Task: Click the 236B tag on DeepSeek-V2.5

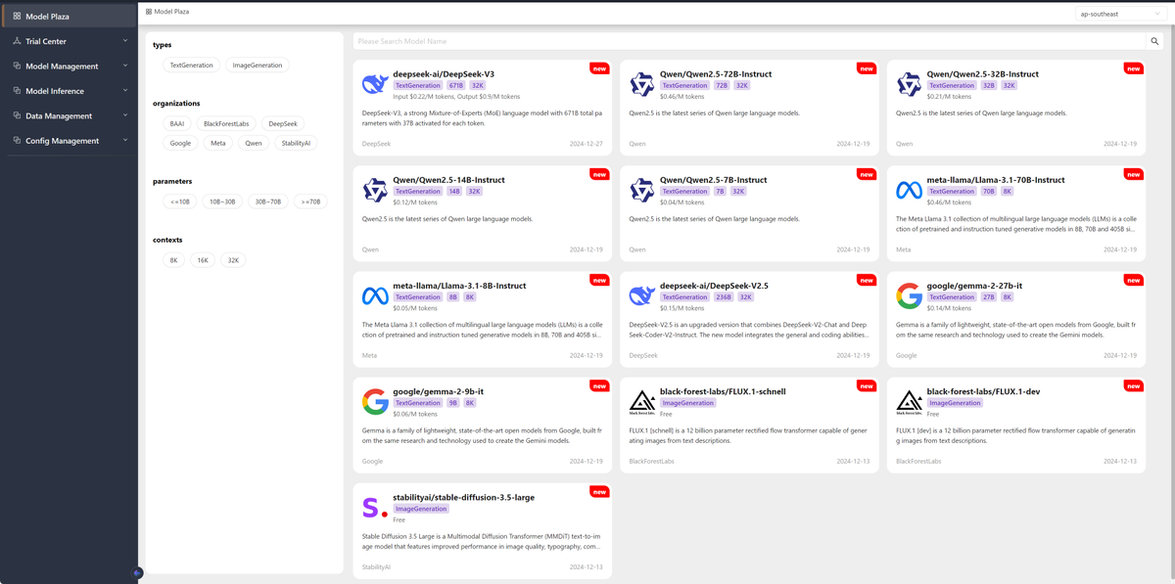Action: pos(724,297)
